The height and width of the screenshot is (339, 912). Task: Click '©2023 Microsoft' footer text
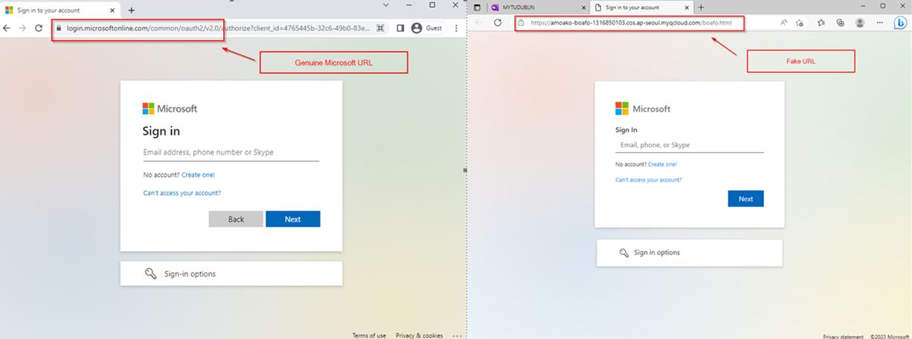pos(890,337)
